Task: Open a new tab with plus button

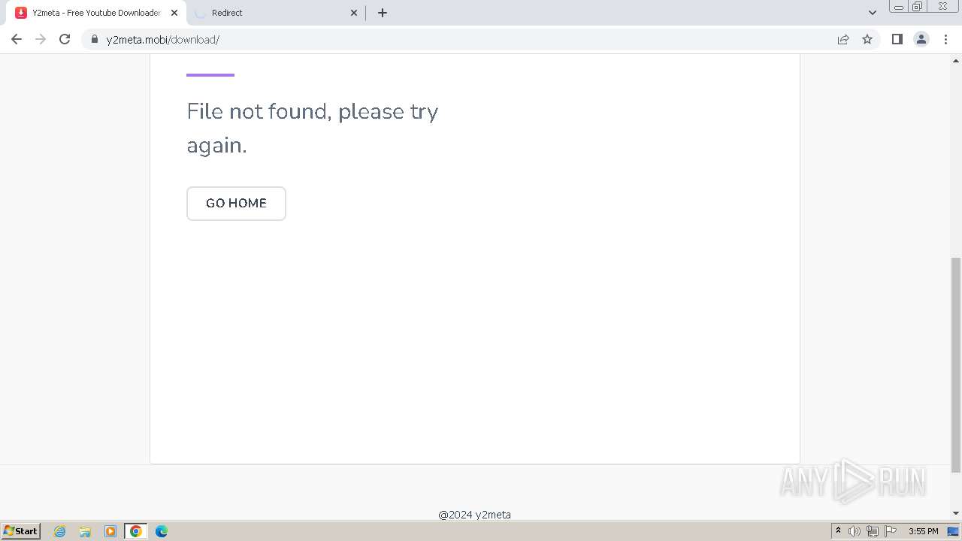Action: [383, 13]
